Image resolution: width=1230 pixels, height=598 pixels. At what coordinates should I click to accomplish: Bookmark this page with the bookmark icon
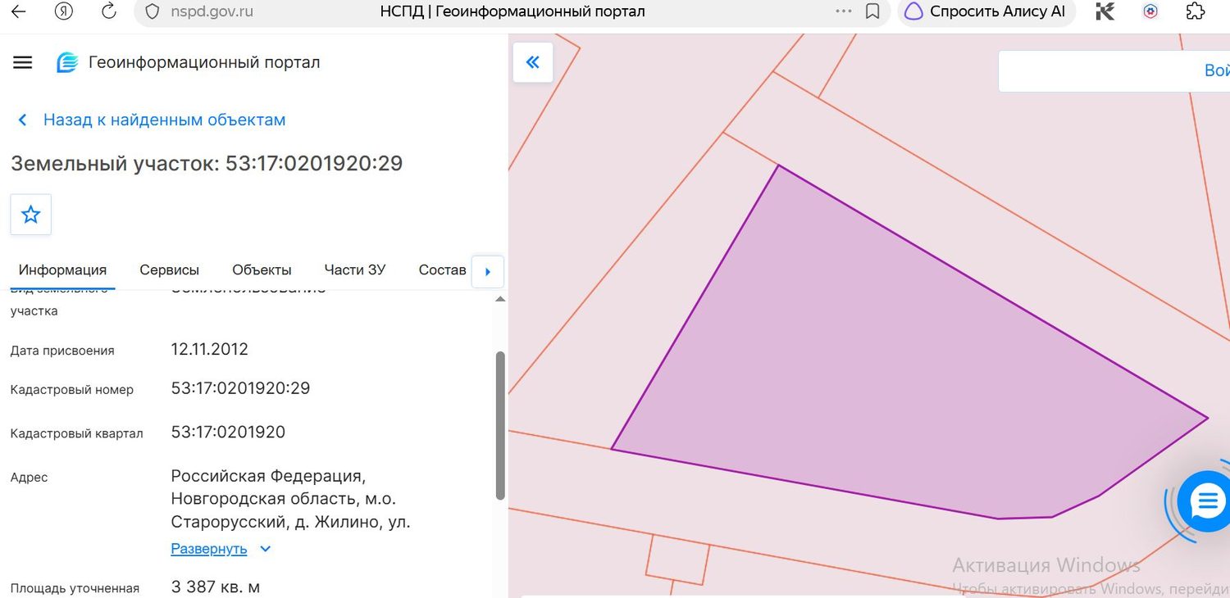[x=873, y=11]
